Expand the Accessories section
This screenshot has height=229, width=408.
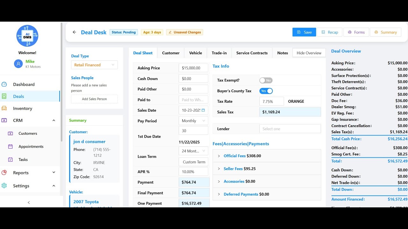267,181
